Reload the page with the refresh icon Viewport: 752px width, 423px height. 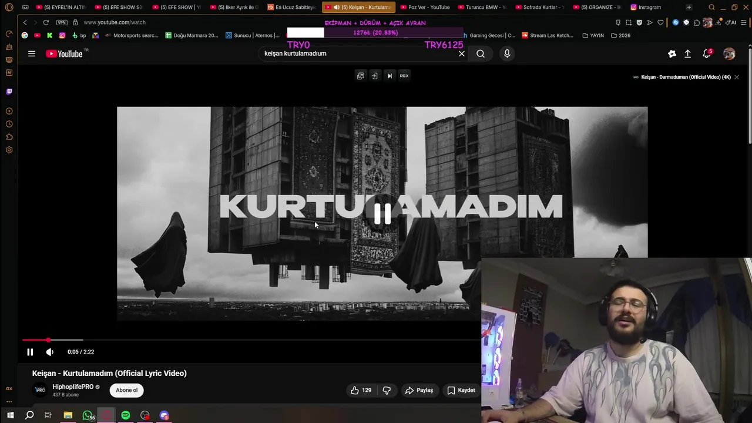click(46, 22)
